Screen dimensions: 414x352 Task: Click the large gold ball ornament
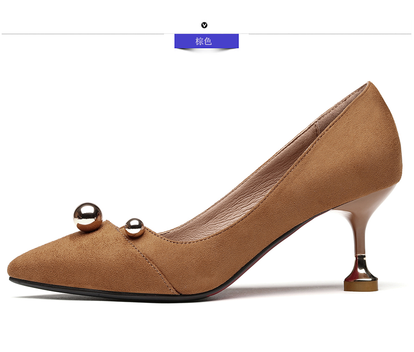[87, 216]
